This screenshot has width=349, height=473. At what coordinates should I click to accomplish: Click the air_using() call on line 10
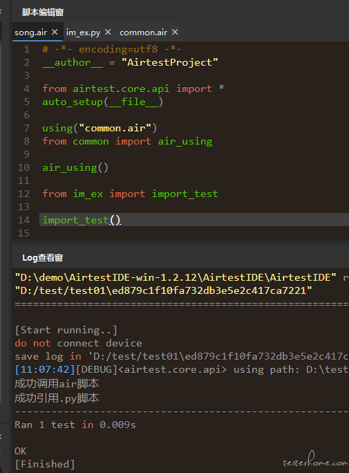point(75,167)
